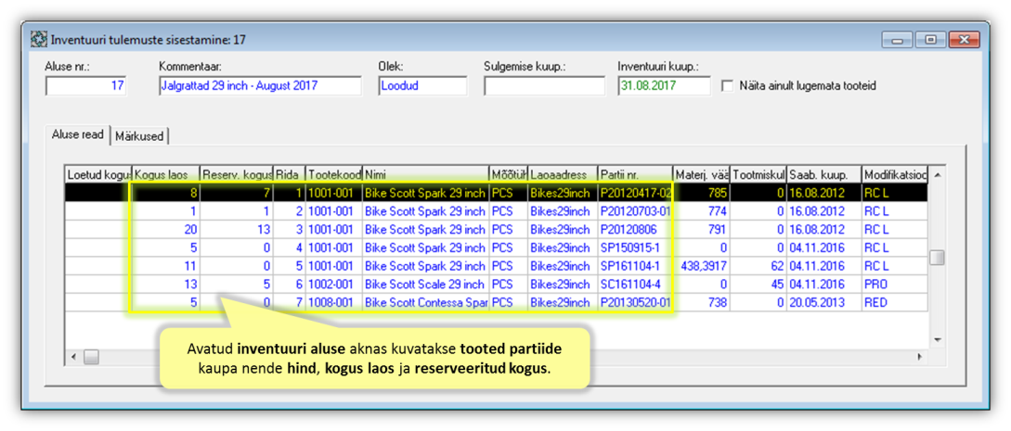Click the Modifikatsioon column header
The height and width of the screenshot is (431, 1011).
(895, 174)
